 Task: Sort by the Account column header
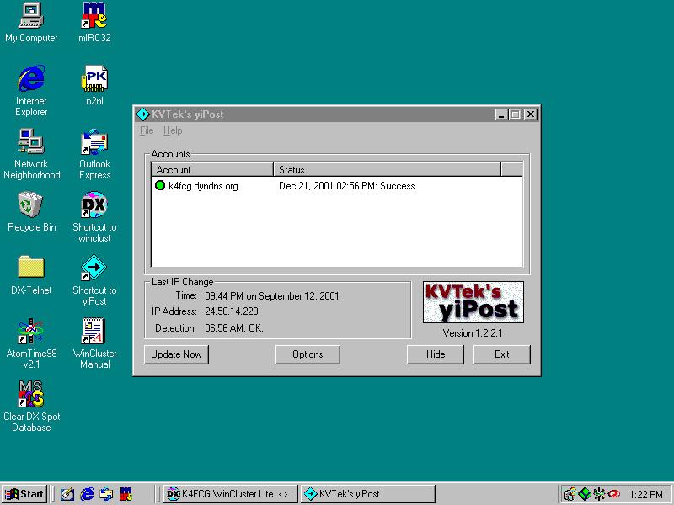coord(212,170)
